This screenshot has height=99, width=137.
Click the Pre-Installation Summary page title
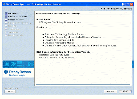point(116,8)
